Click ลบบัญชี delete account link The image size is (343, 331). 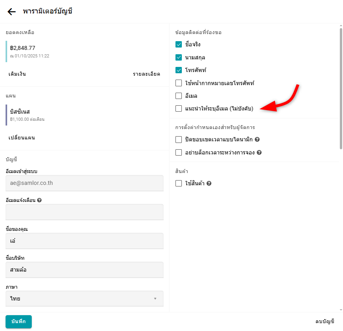[x=325, y=321]
